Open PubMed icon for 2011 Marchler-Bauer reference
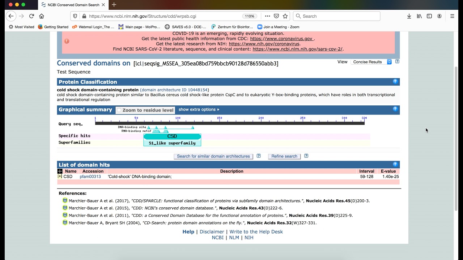Image resolution: width=463 pixels, height=260 pixels. tap(65, 215)
